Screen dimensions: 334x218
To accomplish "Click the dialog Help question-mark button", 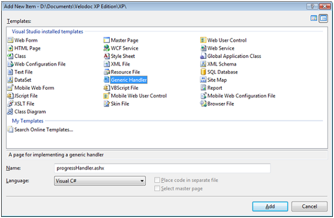I will coord(313,6).
